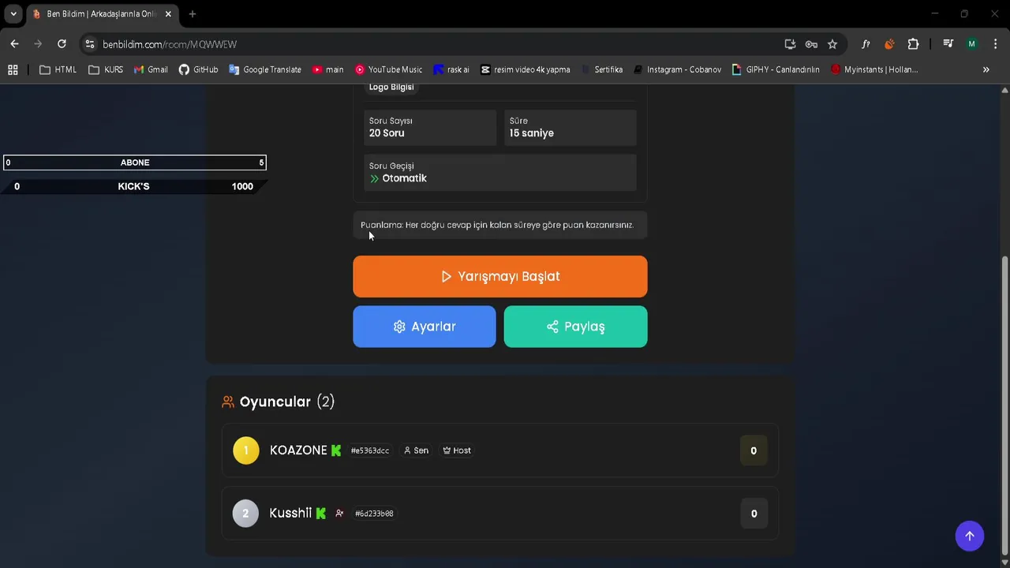
Task: Open the Google Translate bookmark
Action: tap(265, 69)
